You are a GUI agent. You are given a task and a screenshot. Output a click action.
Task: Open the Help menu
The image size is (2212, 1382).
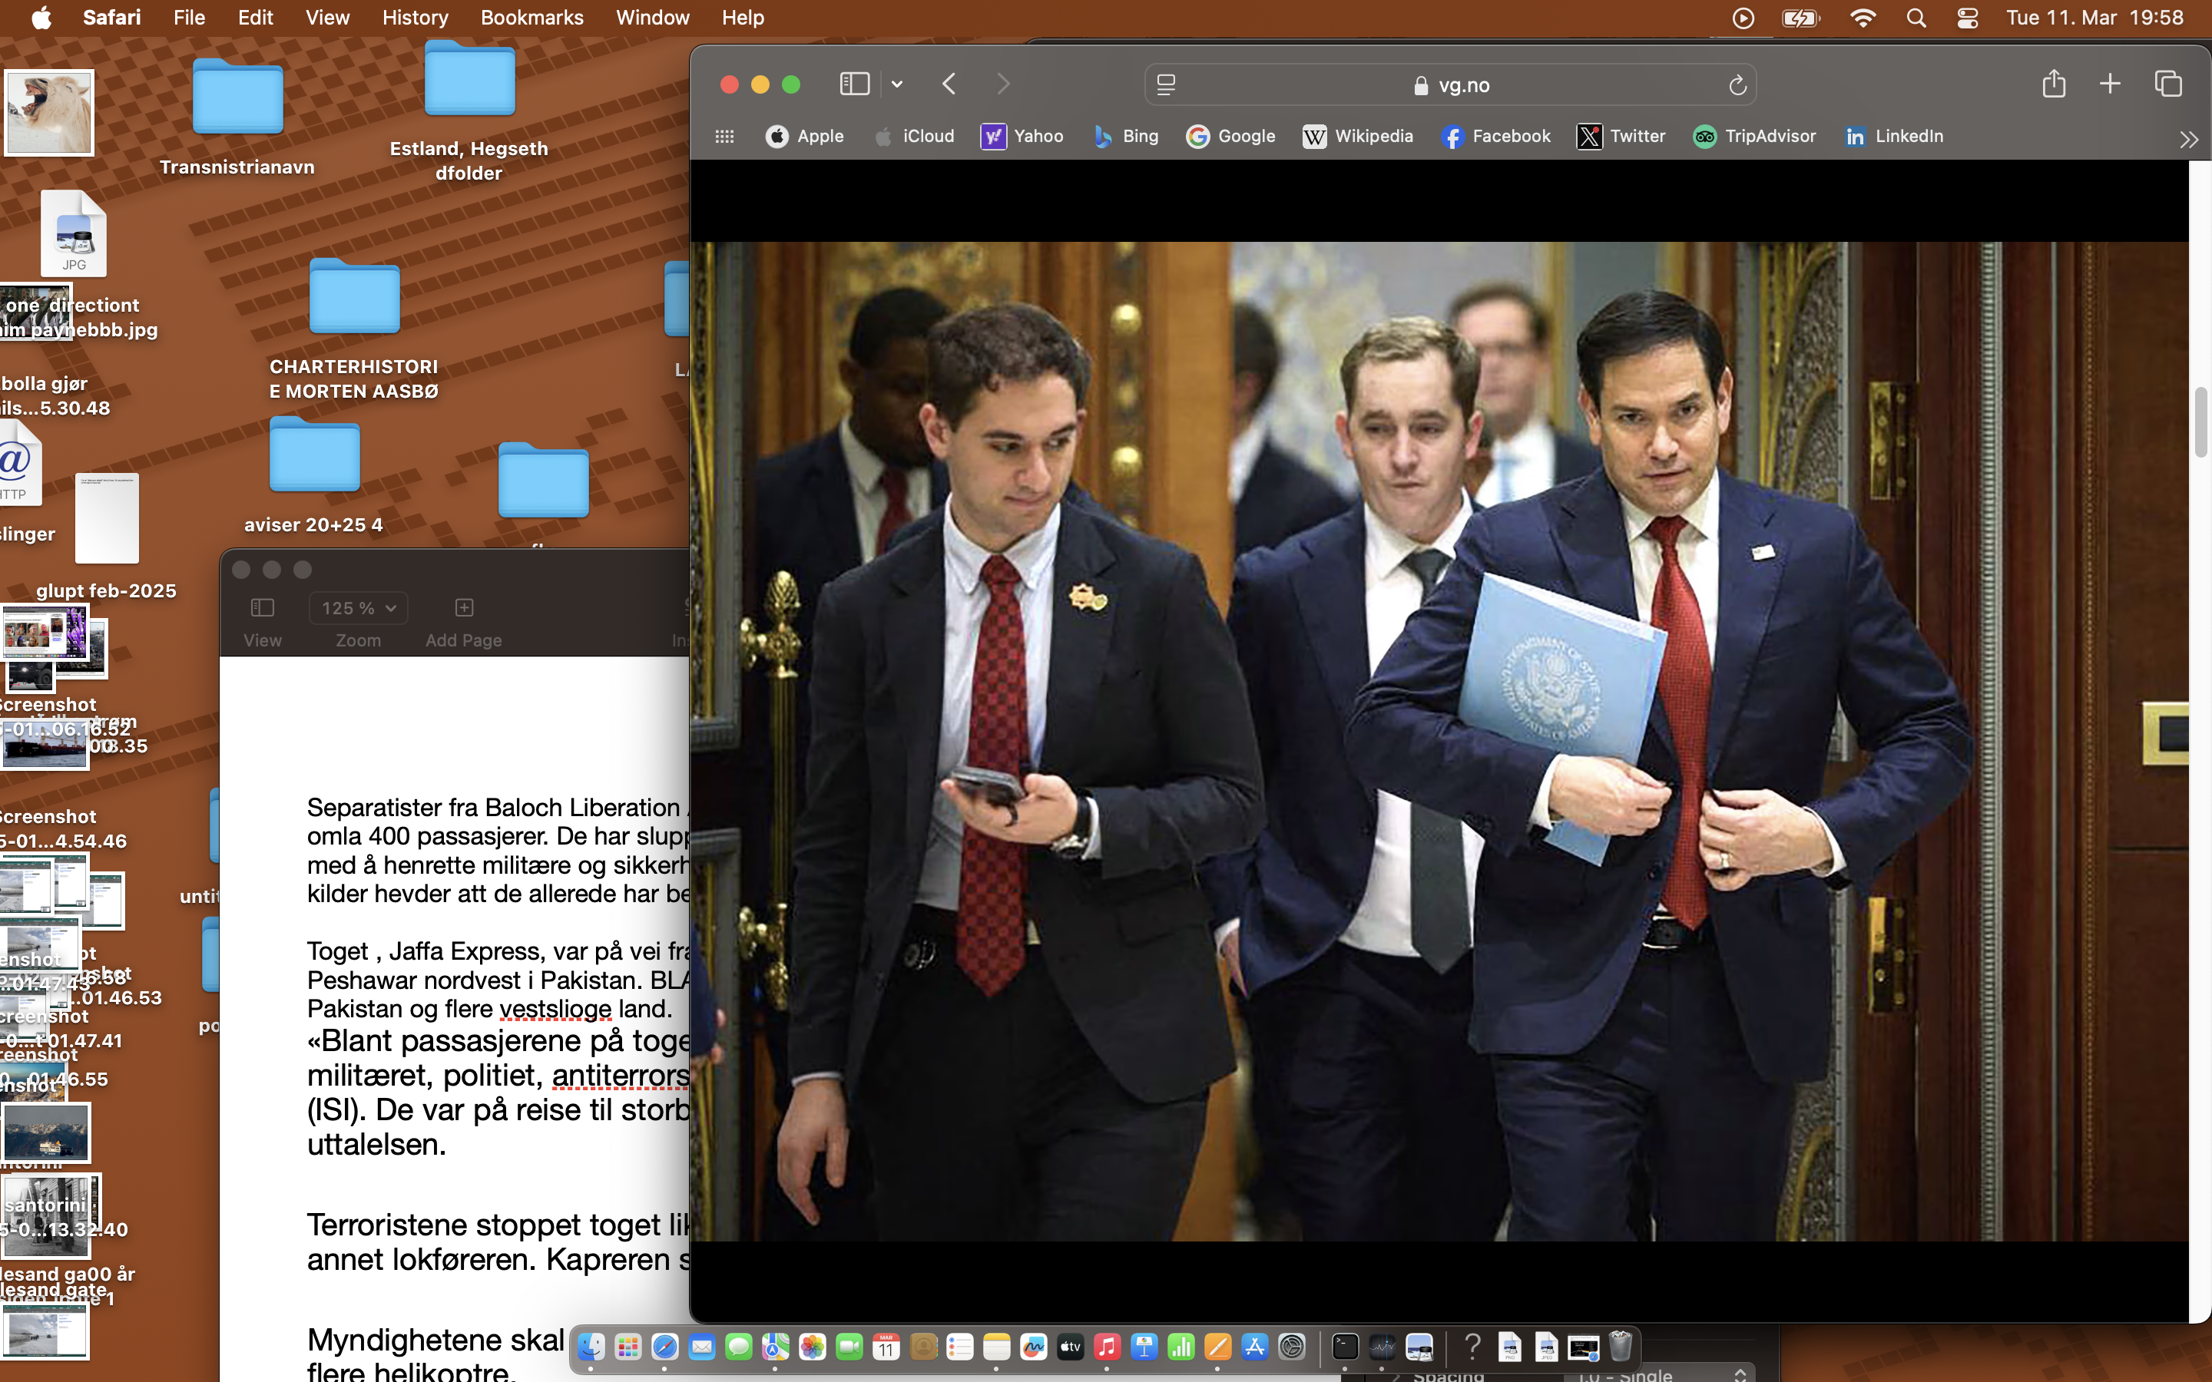pyautogui.click(x=742, y=18)
